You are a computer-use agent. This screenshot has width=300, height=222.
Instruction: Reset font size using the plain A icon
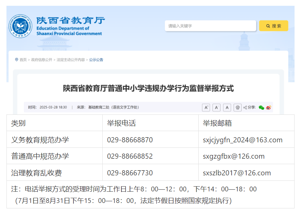(x=227, y=107)
